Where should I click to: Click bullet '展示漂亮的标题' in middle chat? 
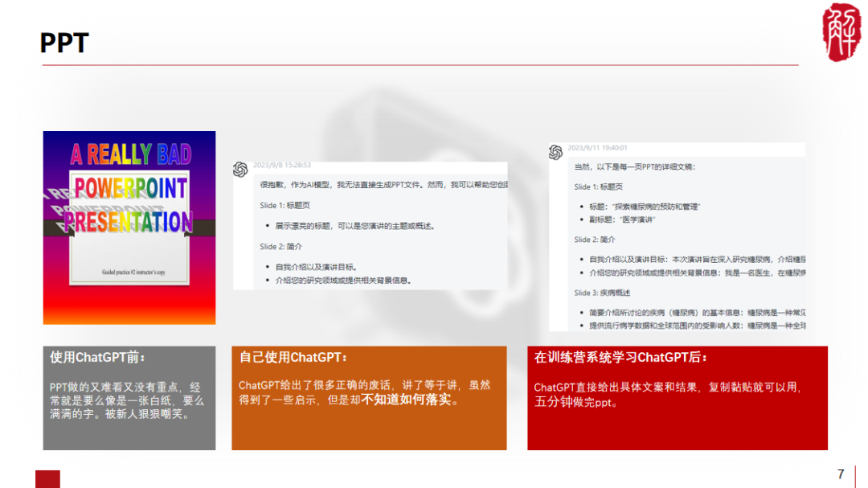point(356,226)
